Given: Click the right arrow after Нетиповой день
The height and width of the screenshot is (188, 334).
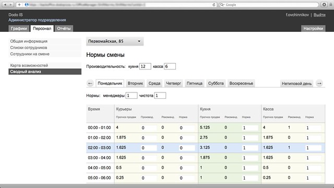Looking at the screenshot, I should click(319, 84).
